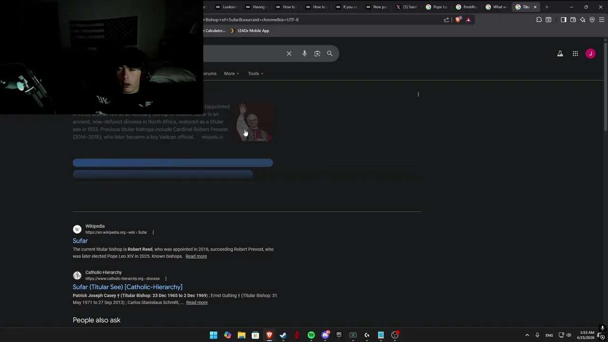Open the Tools dropdown

(x=256, y=74)
